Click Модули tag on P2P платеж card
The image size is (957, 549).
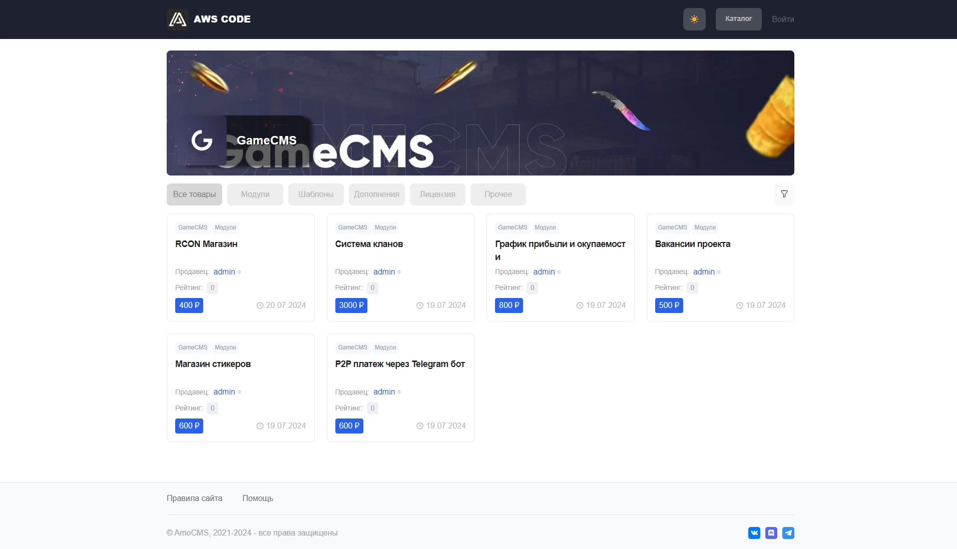point(385,347)
